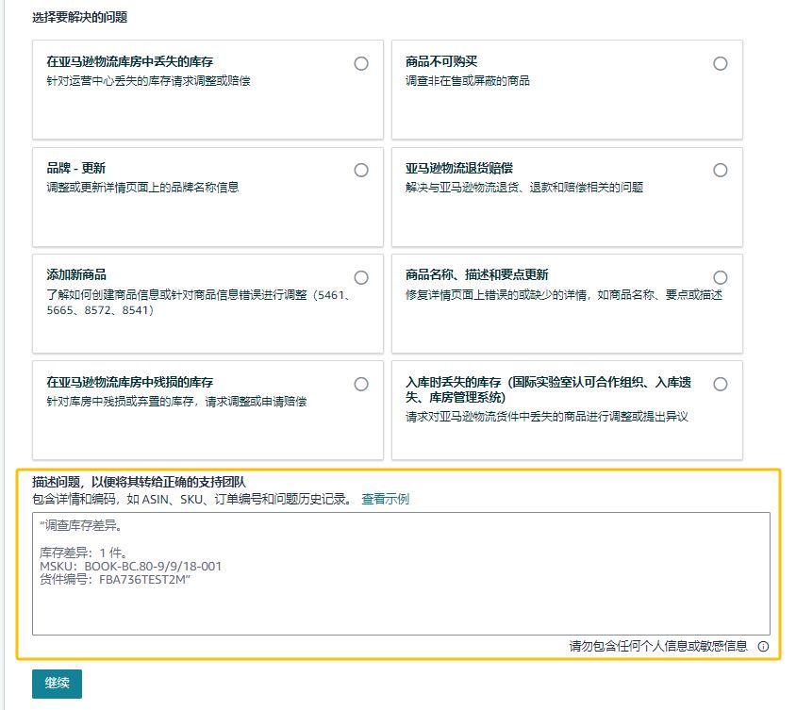Click the label 描述问题，以便将其转给正确的支持团队
Screen dimensions: 796x710
tap(139, 482)
